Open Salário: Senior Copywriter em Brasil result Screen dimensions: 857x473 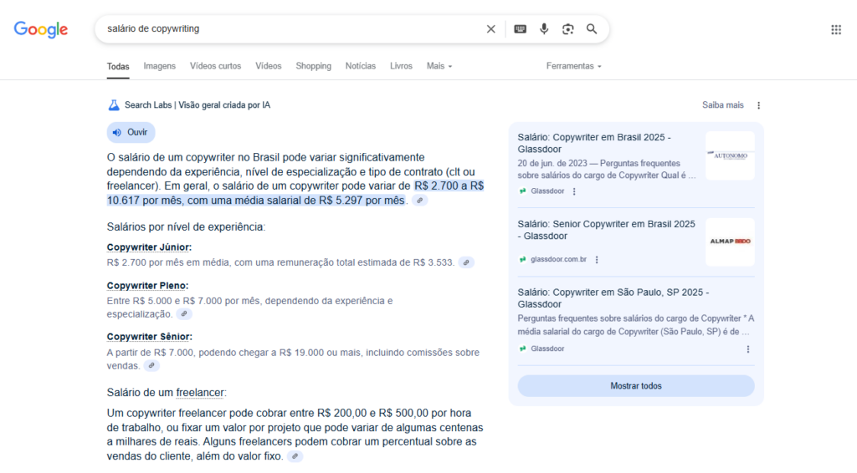click(606, 230)
